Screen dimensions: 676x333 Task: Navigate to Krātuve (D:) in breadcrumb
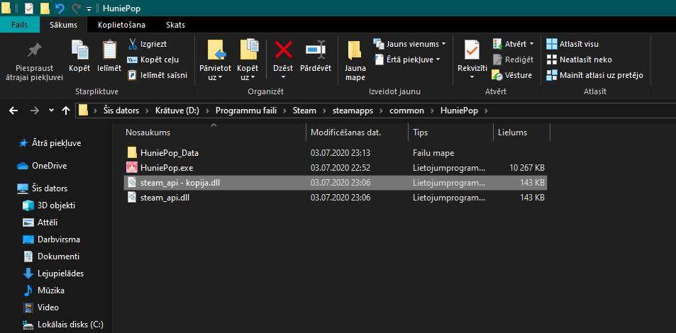(177, 111)
